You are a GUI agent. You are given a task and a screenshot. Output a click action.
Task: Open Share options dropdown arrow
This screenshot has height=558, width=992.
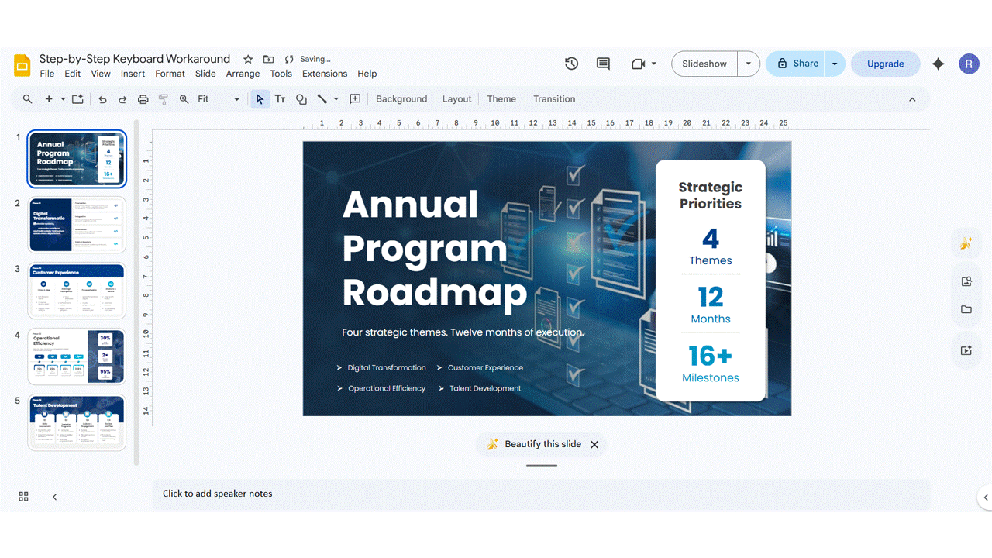click(x=835, y=64)
